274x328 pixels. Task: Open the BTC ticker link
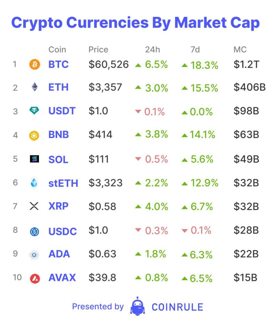click(58, 64)
